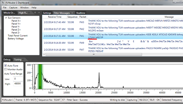Select the FM9 message row
Image resolution: width=183 pixels, height=104 pixels.
[x=113, y=43]
